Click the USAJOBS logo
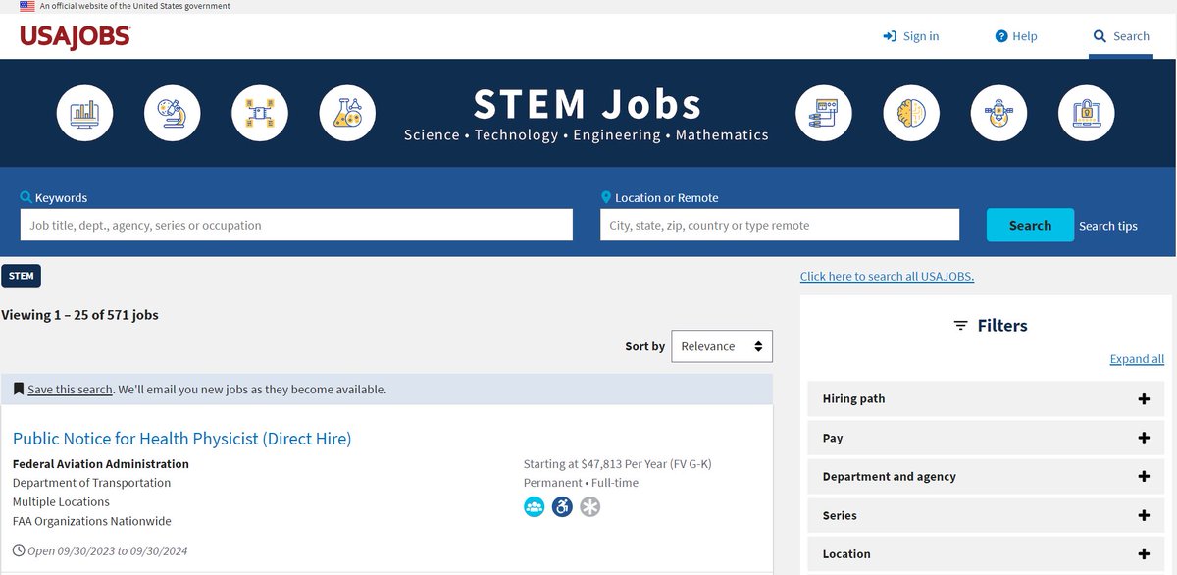The image size is (1177, 575). click(x=75, y=36)
